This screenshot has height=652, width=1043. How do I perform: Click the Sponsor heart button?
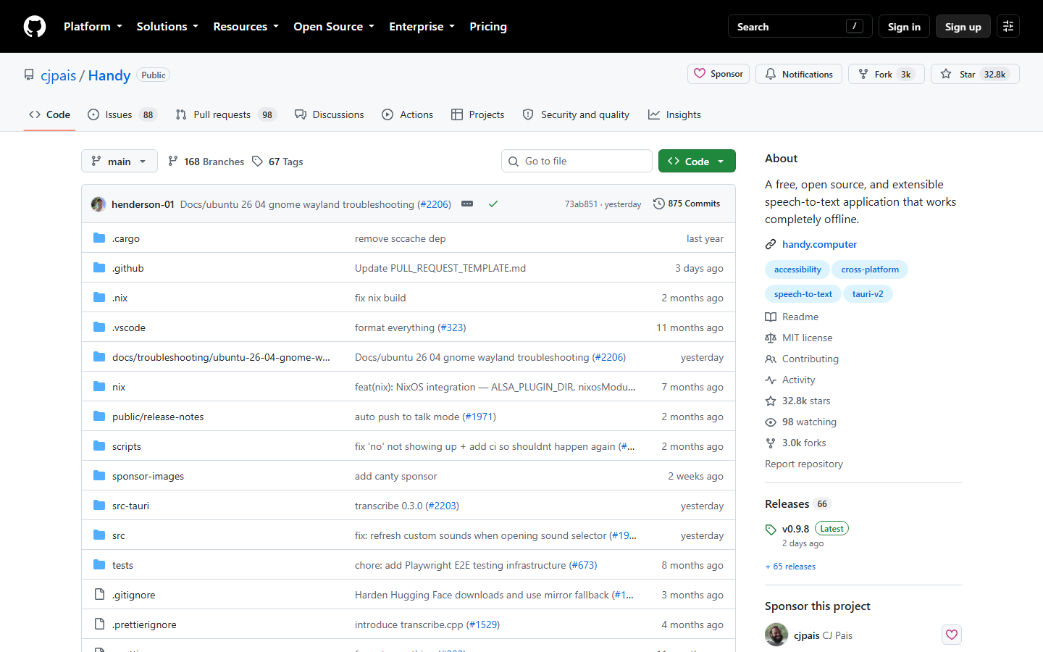719,74
